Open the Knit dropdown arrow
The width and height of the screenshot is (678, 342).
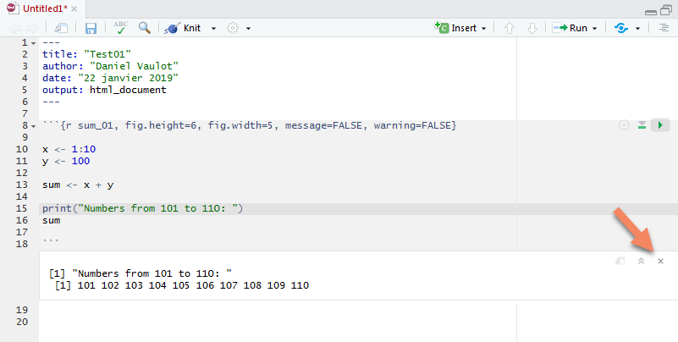tap(213, 28)
